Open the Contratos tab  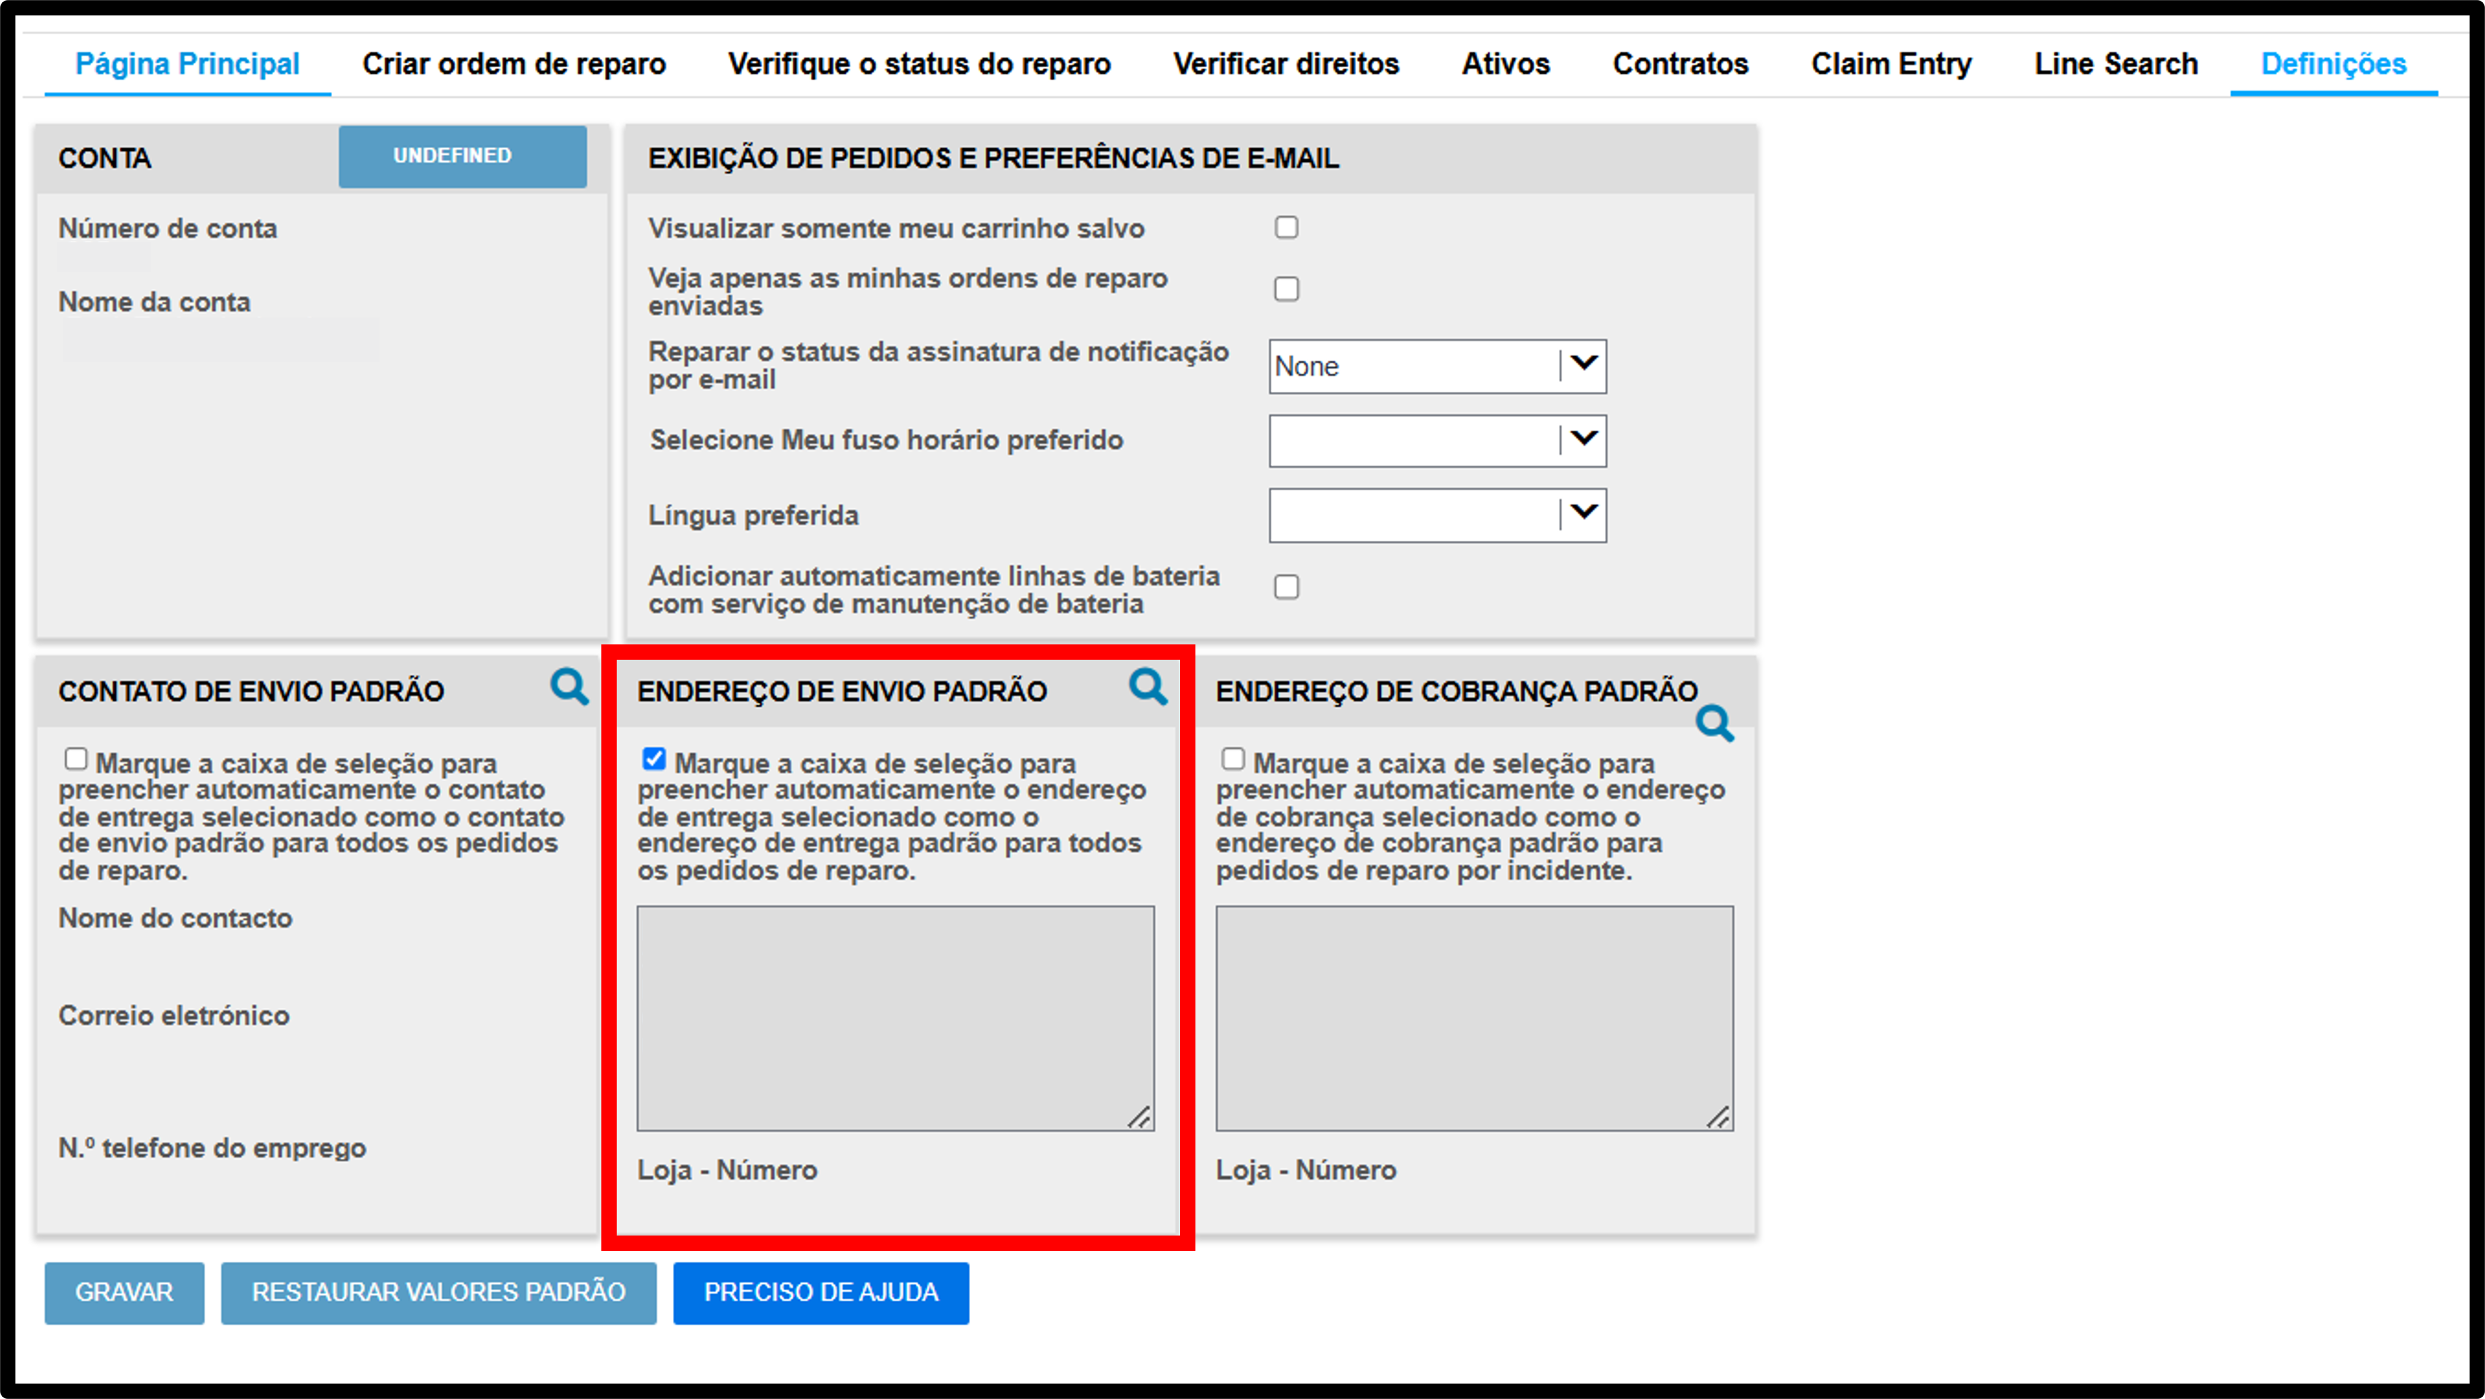pos(1681,63)
